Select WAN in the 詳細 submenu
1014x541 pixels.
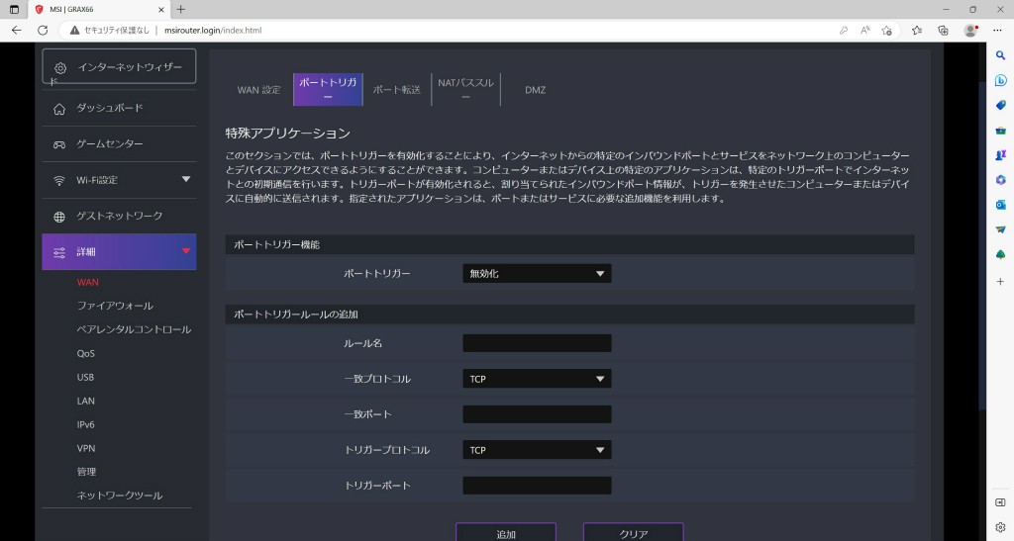(x=88, y=282)
